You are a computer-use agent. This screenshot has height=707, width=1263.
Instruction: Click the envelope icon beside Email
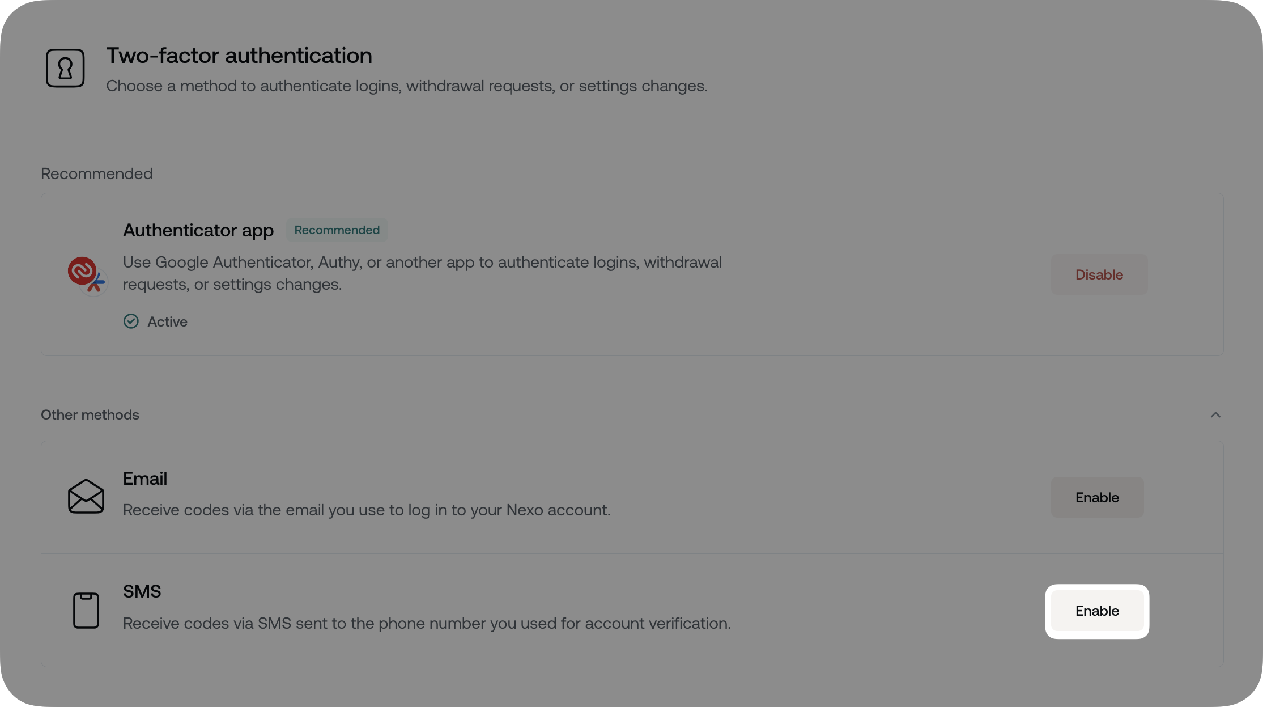coord(86,496)
